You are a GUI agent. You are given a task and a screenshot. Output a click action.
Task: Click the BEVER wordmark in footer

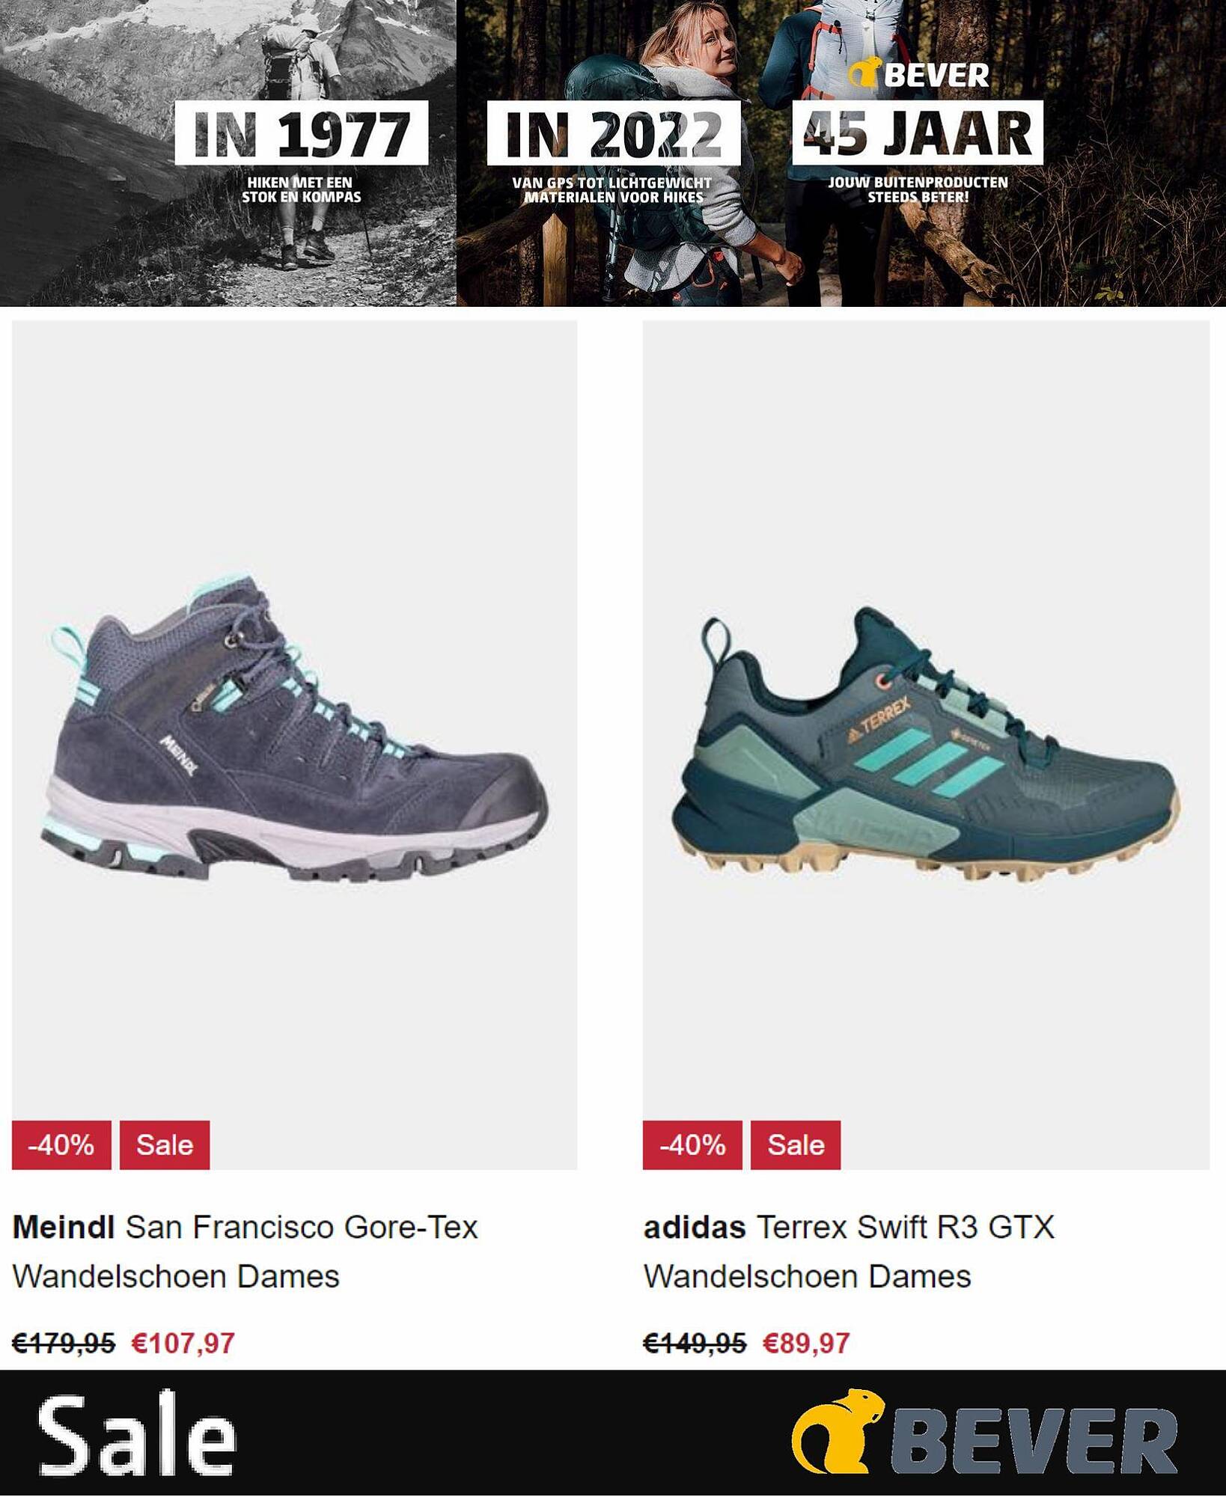1034,1441
